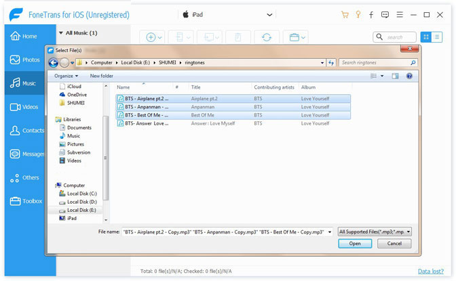Click the Delete trash icon
Image resolution: width=456 pixels, height=281 pixels.
coord(238,37)
